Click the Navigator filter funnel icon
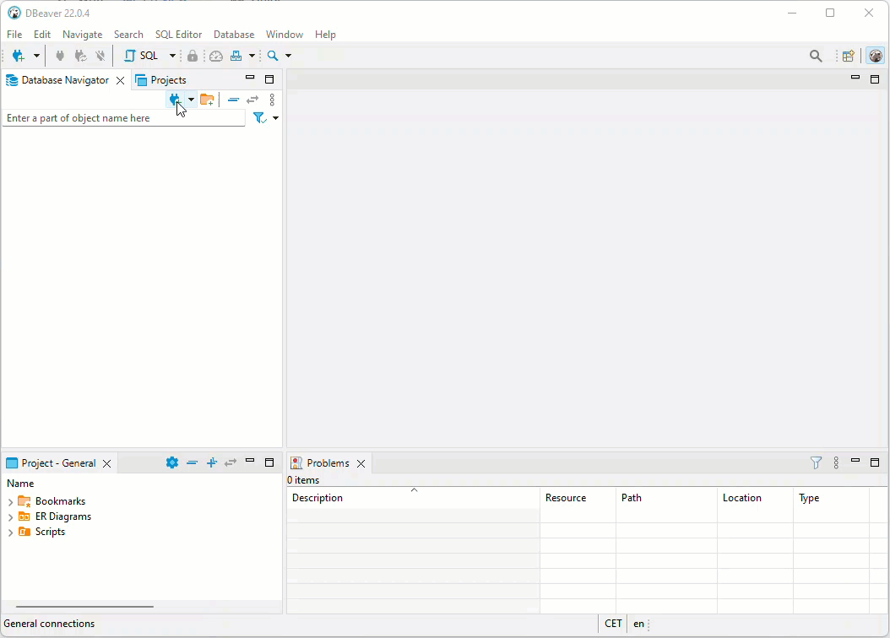890x638 pixels. (x=260, y=118)
